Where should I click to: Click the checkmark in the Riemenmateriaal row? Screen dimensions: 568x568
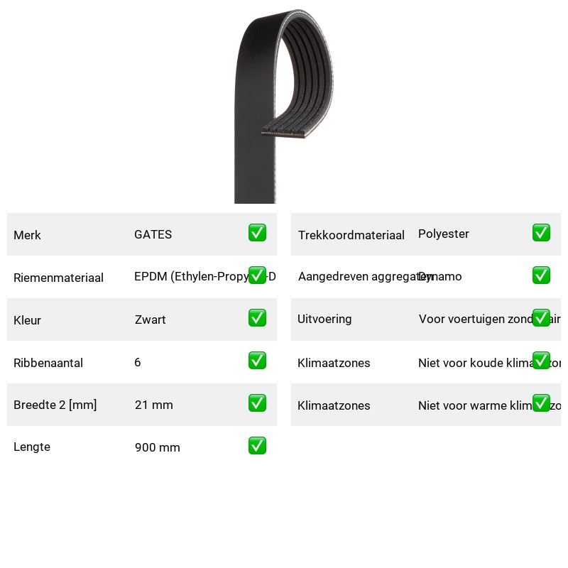click(x=257, y=275)
